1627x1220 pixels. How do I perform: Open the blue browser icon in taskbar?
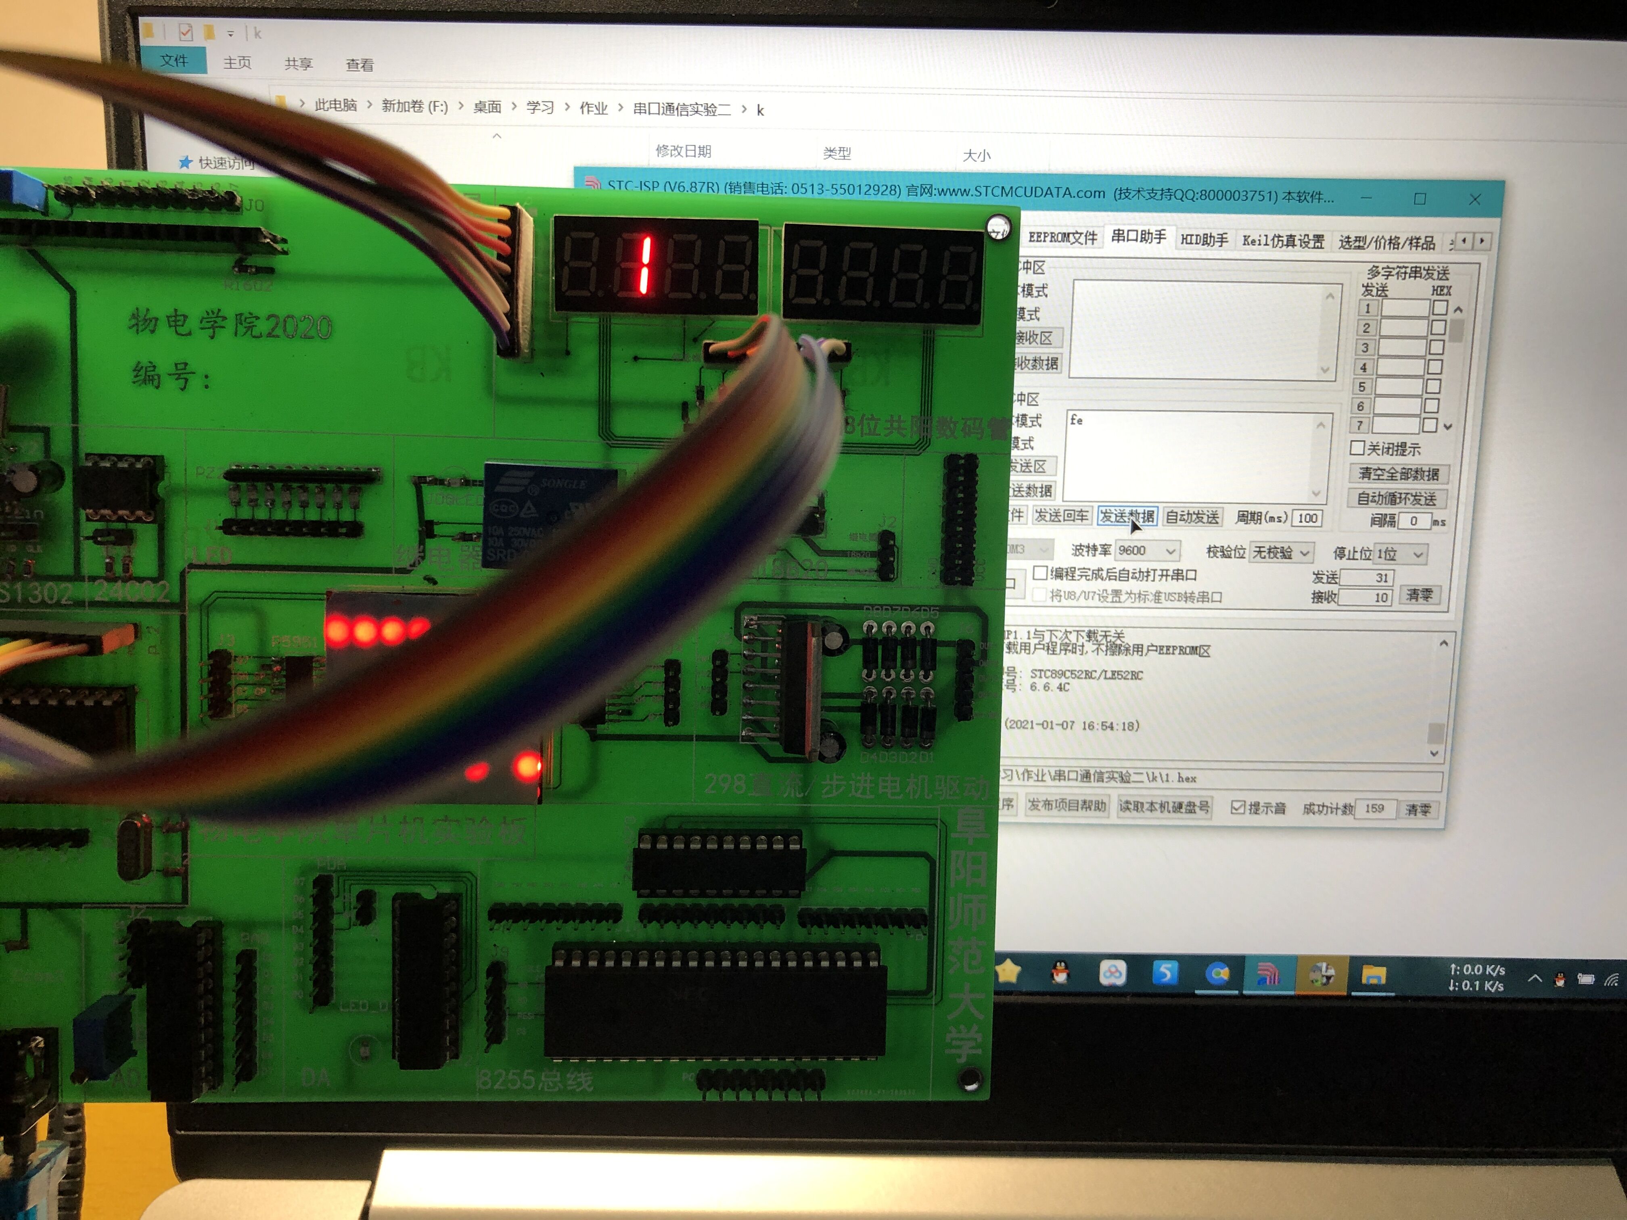tap(1217, 974)
